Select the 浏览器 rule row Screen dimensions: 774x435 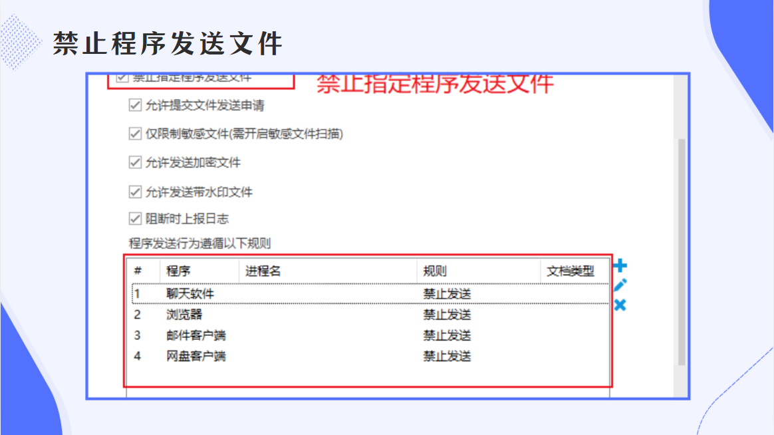click(x=370, y=315)
